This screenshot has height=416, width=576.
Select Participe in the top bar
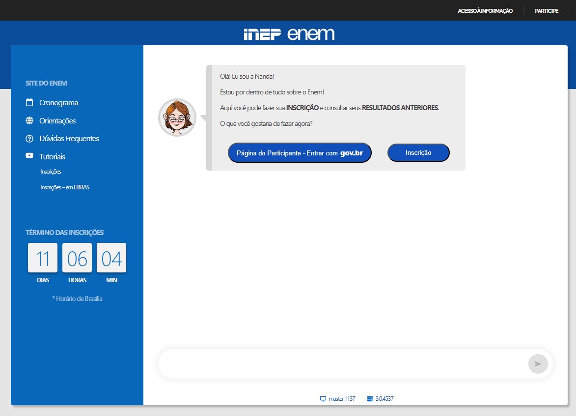tap(546, 11)
